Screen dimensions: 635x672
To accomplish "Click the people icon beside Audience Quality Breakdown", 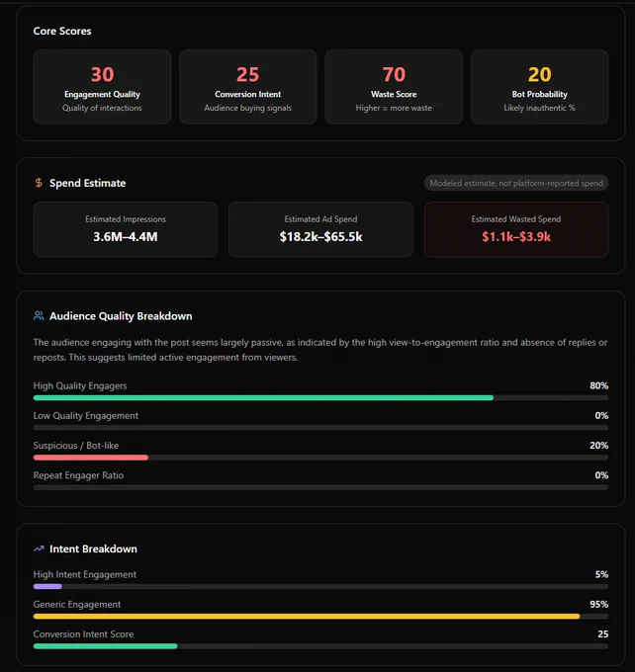I will click(39, 316).
